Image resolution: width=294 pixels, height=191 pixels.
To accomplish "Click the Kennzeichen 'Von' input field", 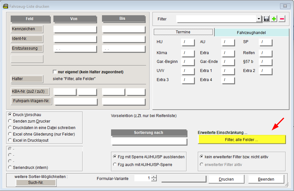I will [x=75, y=29].
